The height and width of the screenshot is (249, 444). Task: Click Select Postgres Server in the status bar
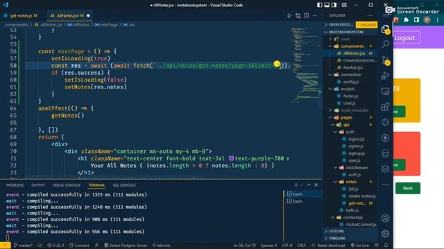pyautogui.click(x=126, y=246)
